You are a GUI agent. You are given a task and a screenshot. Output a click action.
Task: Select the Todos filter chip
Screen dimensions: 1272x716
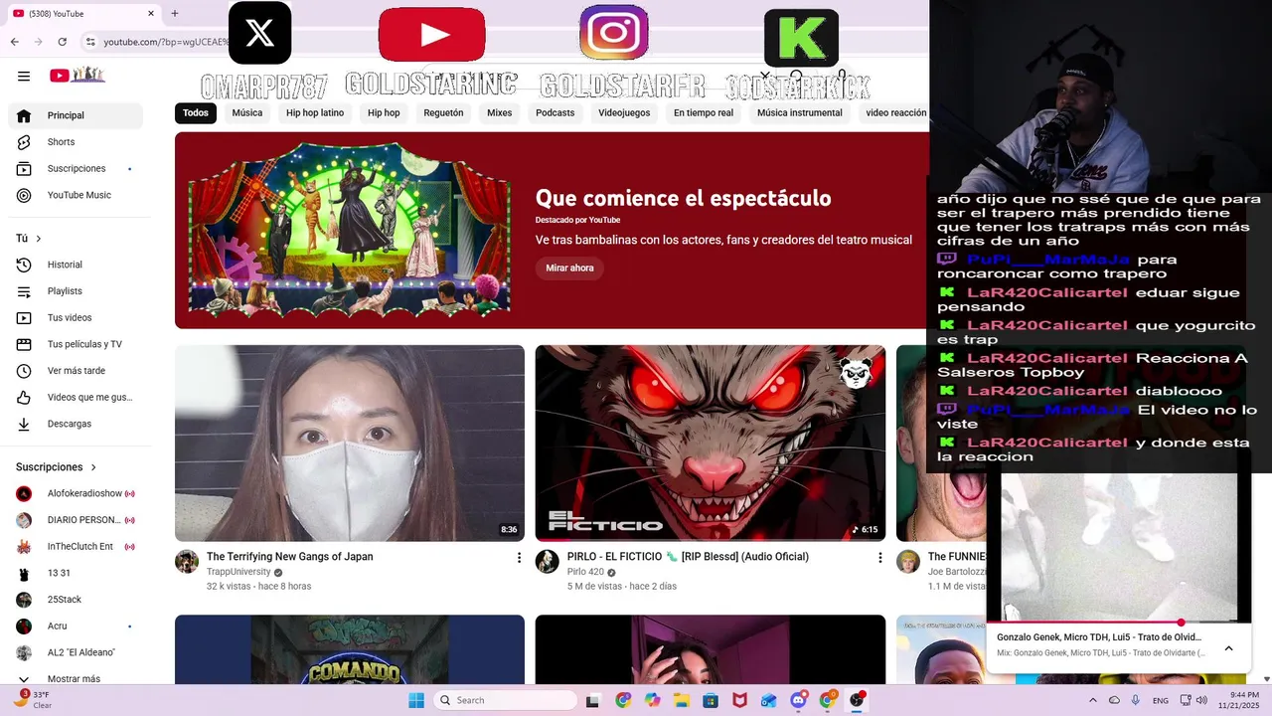coord(196,113)
